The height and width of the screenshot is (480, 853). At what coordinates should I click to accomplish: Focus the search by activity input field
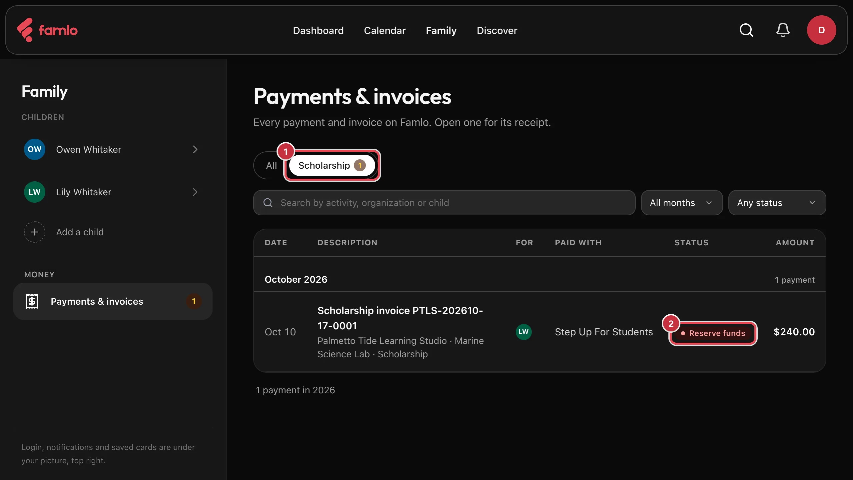pos(444,203)
